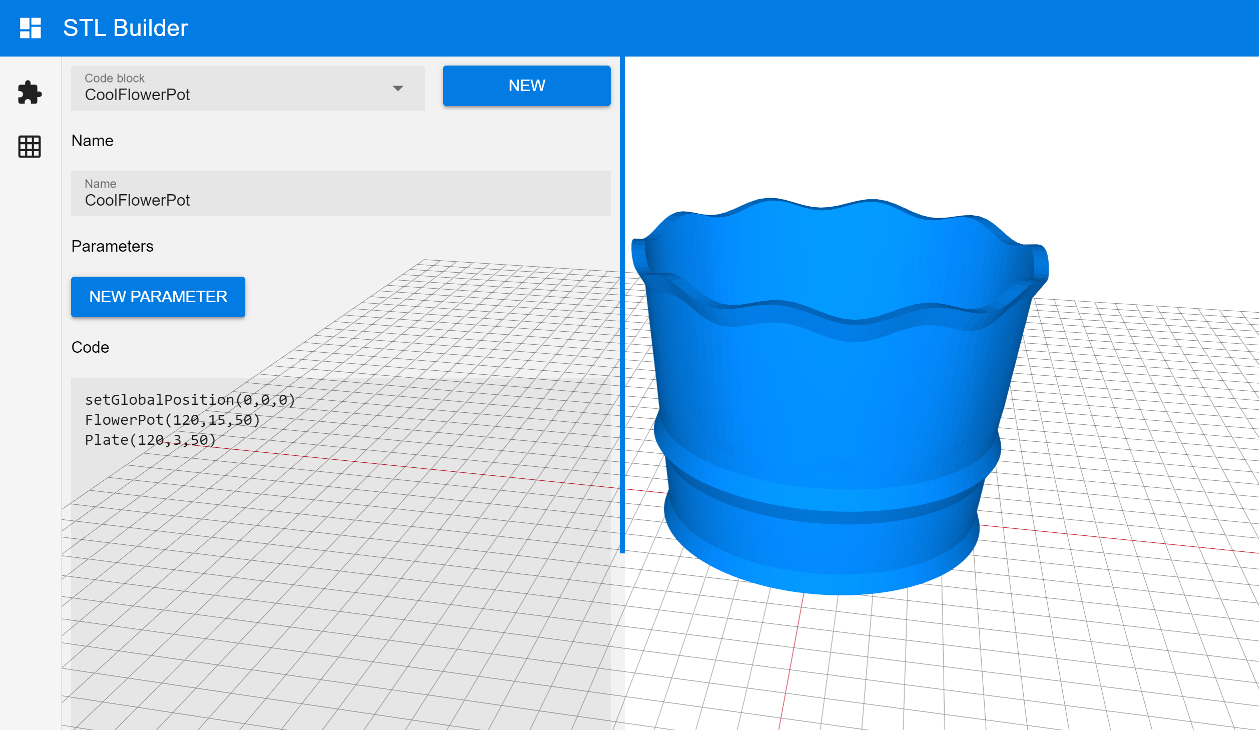Screen dimensions: 1259x730
Task: Click the STL Builder dashboard logo icon
Action: coord(30,28)
